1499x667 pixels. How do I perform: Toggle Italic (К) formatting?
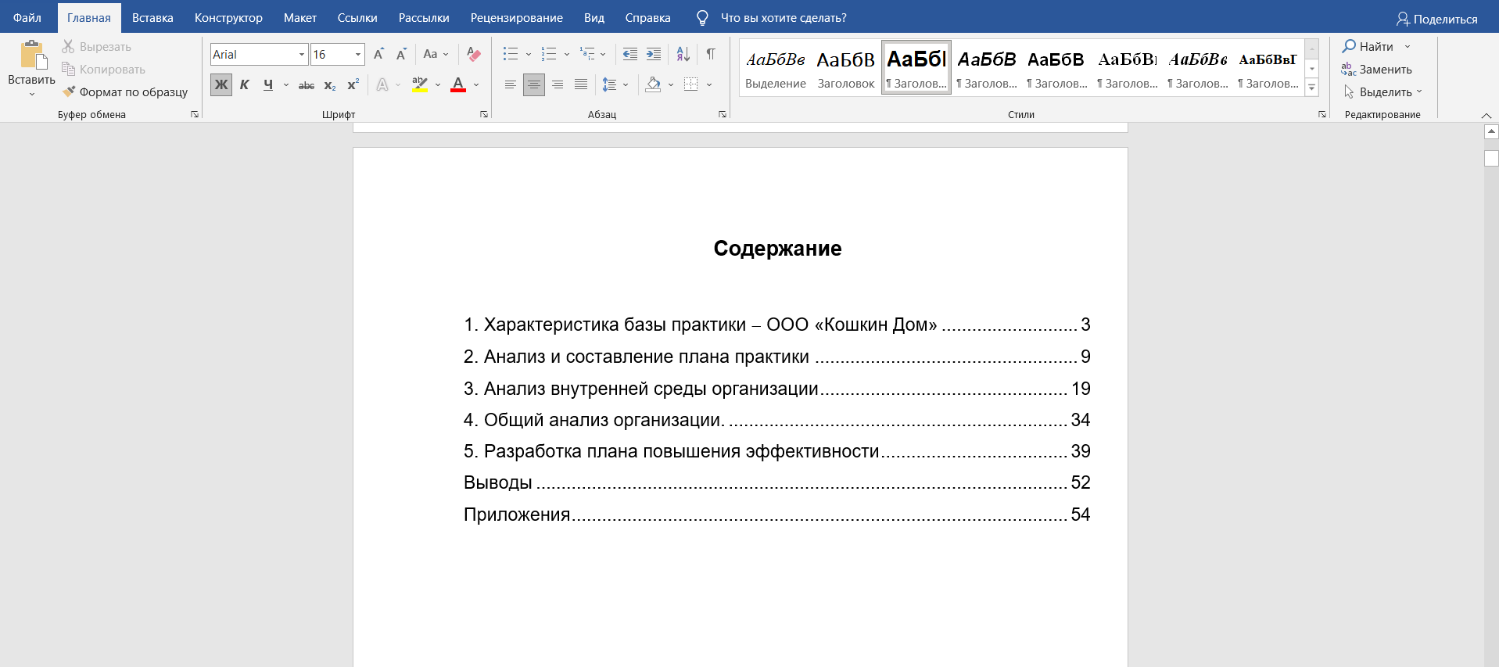[244, 84]
